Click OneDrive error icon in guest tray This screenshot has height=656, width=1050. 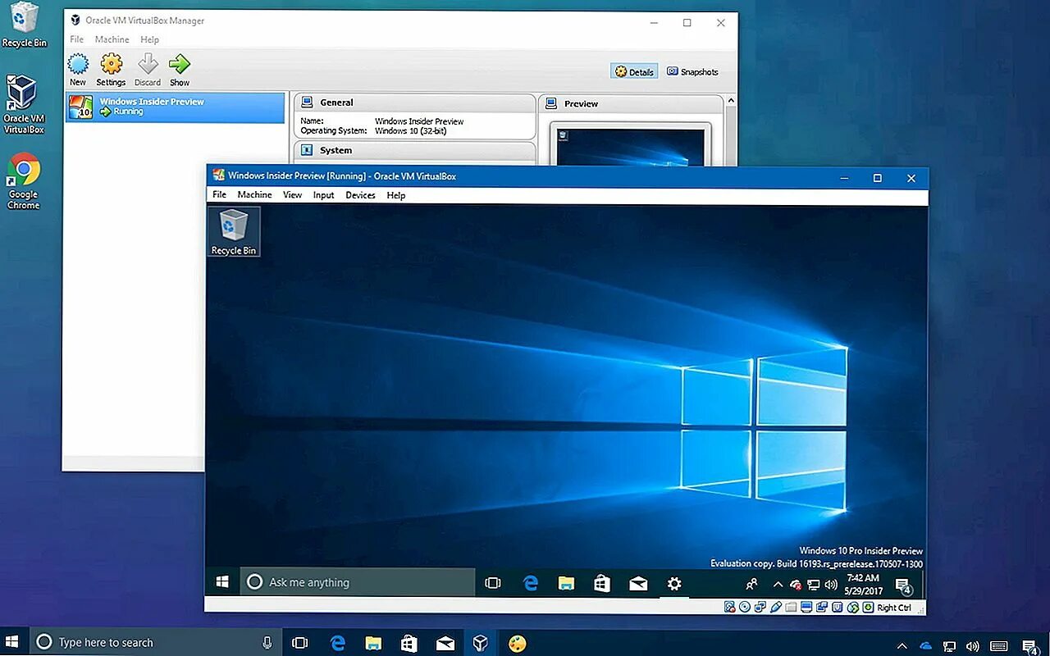(795, 585)
